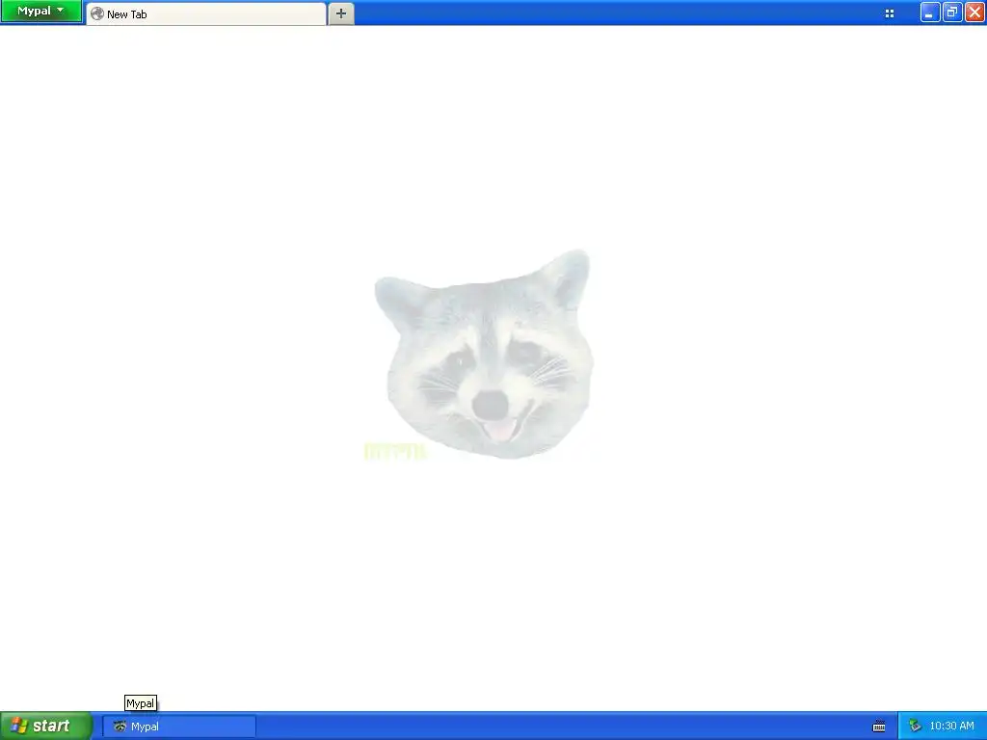Restore down the Mypal window
This screenshot has height=740, width=987.
(x=952, y=13)
